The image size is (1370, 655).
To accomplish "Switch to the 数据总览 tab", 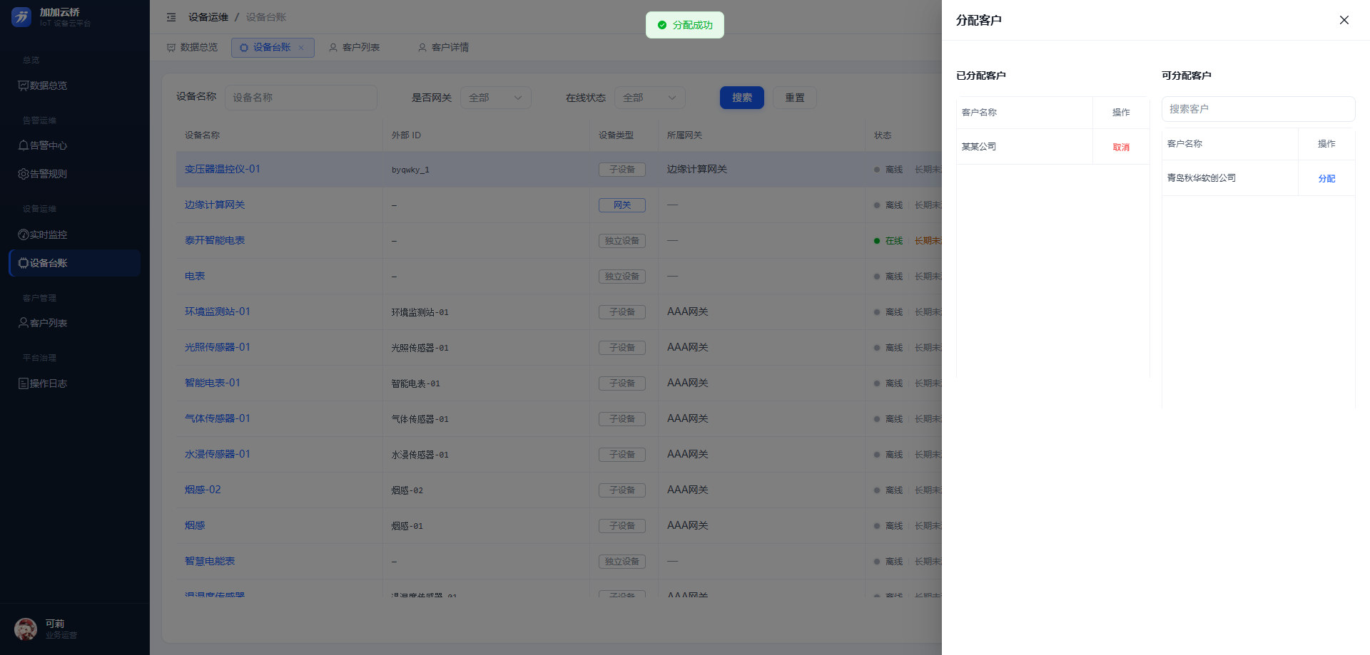I will [192, 48].
